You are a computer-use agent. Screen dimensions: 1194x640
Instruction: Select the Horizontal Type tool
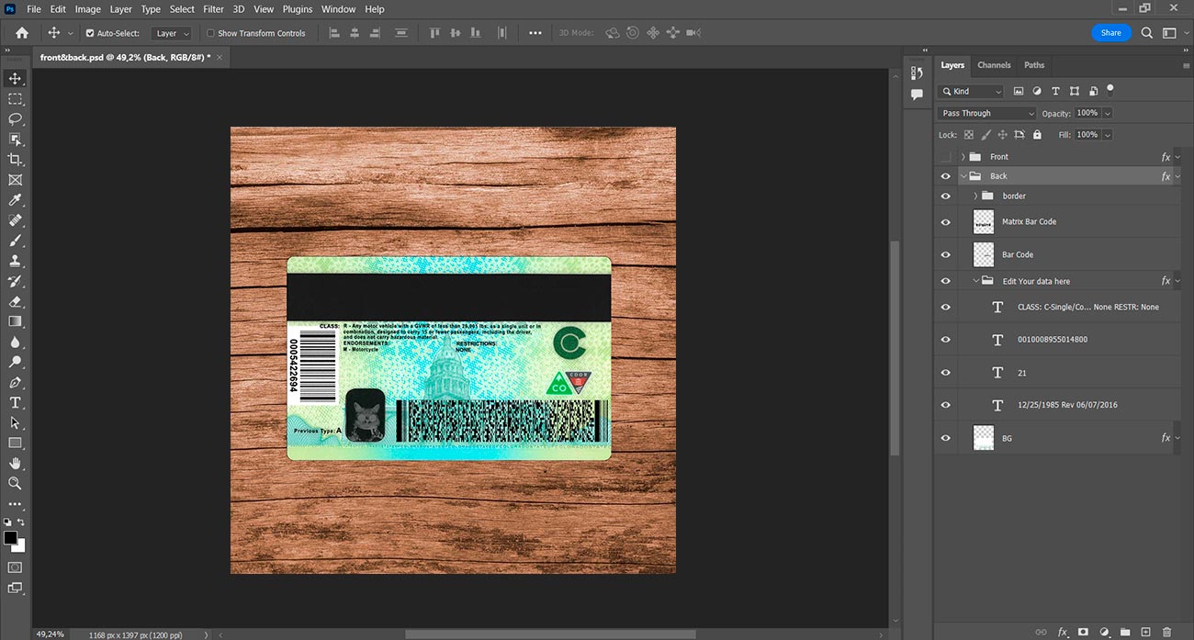click(x=15, y=402)
